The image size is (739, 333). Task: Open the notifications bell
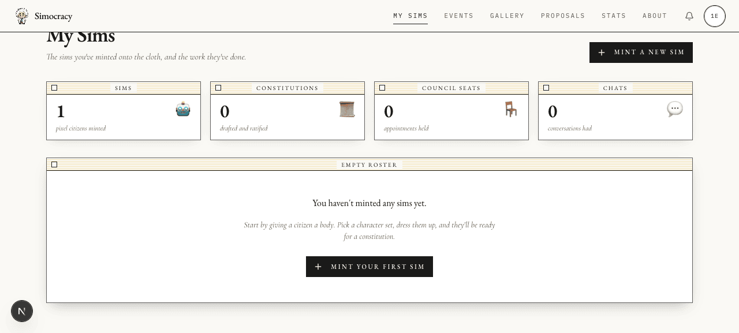tap(689, 16)
